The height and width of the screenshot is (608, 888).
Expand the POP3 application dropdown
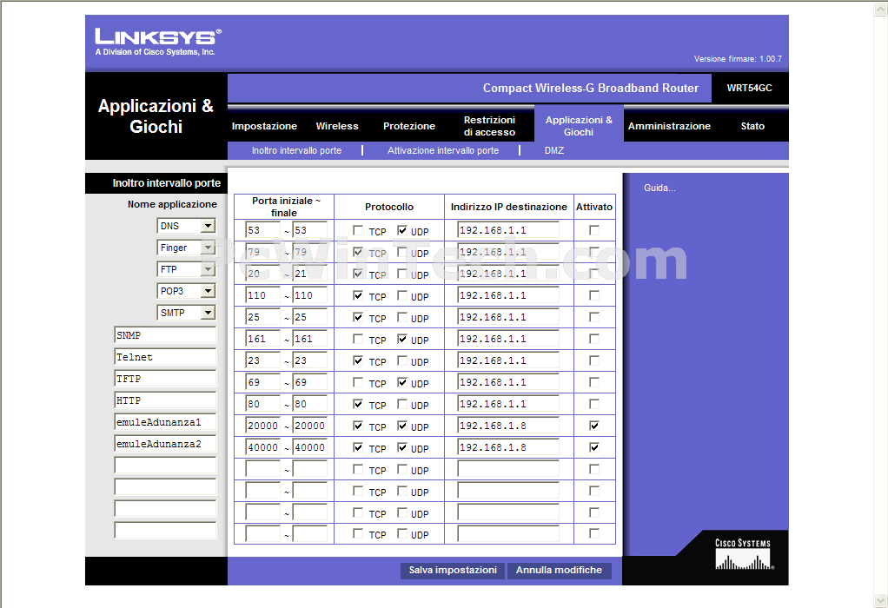pyautogui.click(x=209, y=291)
